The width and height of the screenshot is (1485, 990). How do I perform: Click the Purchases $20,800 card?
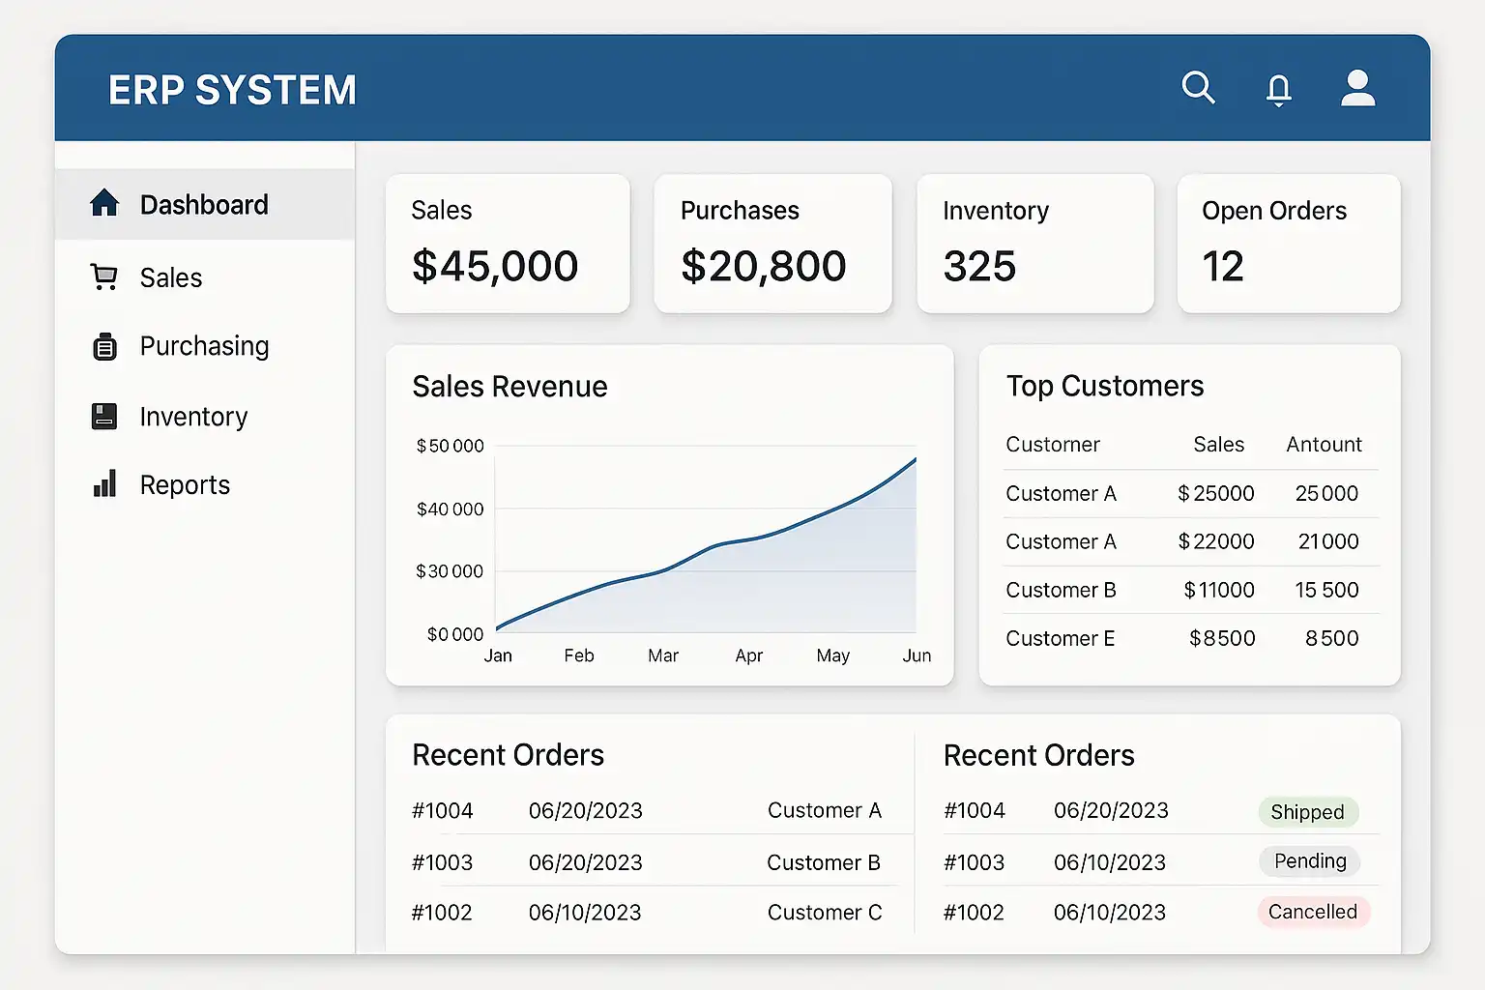[772, 244]
